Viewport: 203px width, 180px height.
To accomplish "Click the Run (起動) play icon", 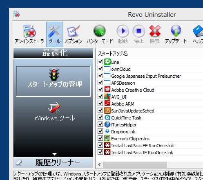I will pos(123,31).
